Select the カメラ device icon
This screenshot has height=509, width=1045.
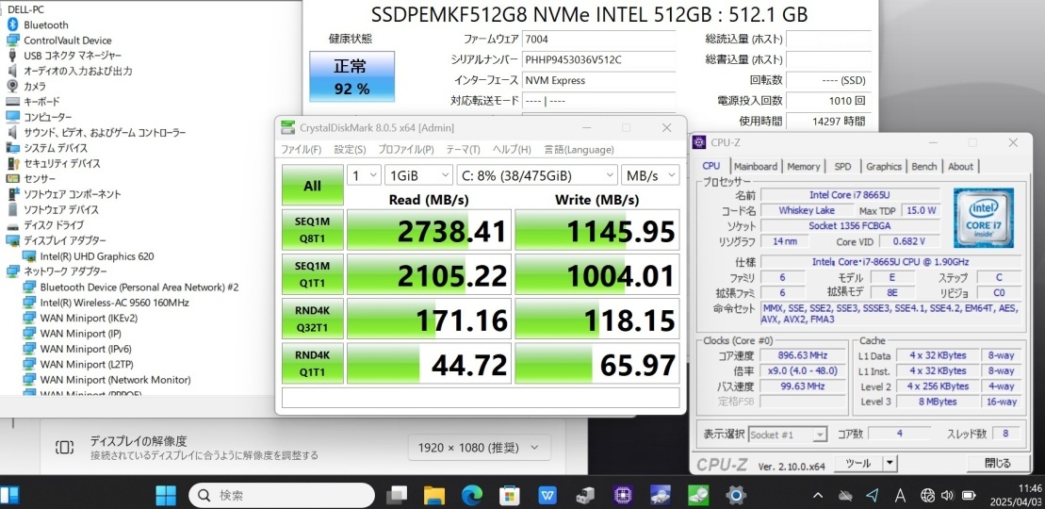click(x=12, y=86)
